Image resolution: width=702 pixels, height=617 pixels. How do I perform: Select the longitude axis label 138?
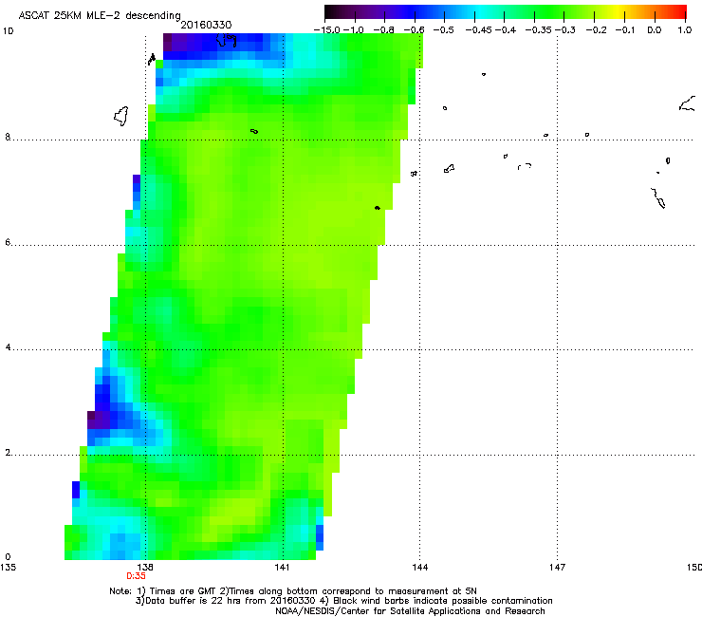(x=145, y=568)
